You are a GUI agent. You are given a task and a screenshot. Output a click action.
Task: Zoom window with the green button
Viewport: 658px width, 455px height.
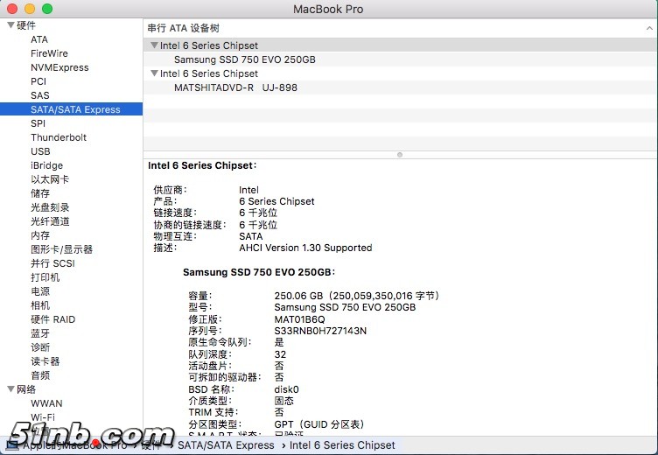(47, 9)
